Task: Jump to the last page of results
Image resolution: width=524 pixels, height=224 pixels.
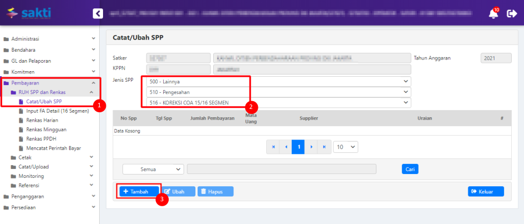Action: [x=324, y=147]
